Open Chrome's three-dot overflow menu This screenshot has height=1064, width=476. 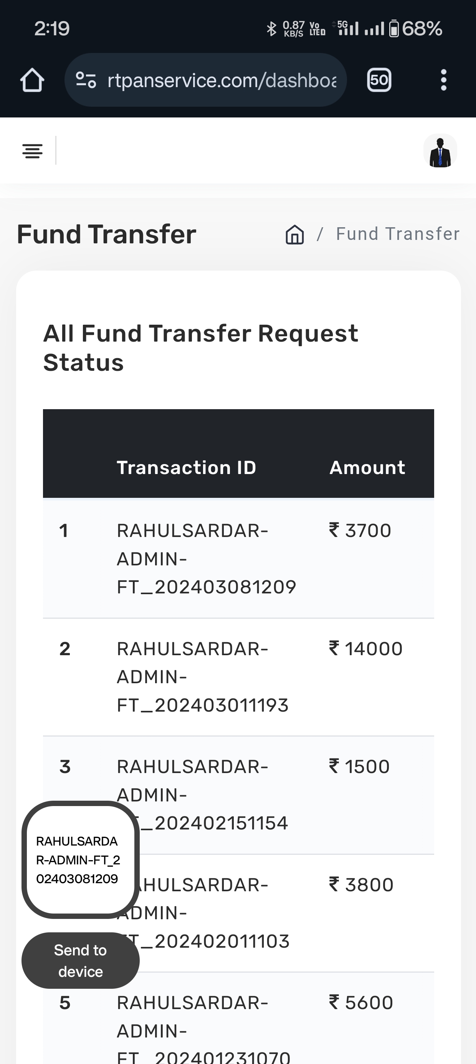(x=443, y=80)
